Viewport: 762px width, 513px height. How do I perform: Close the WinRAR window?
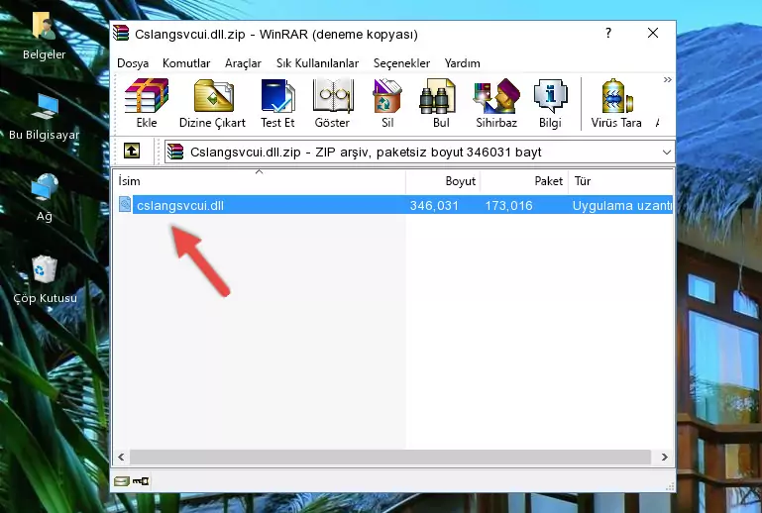[x=653, y=33]
